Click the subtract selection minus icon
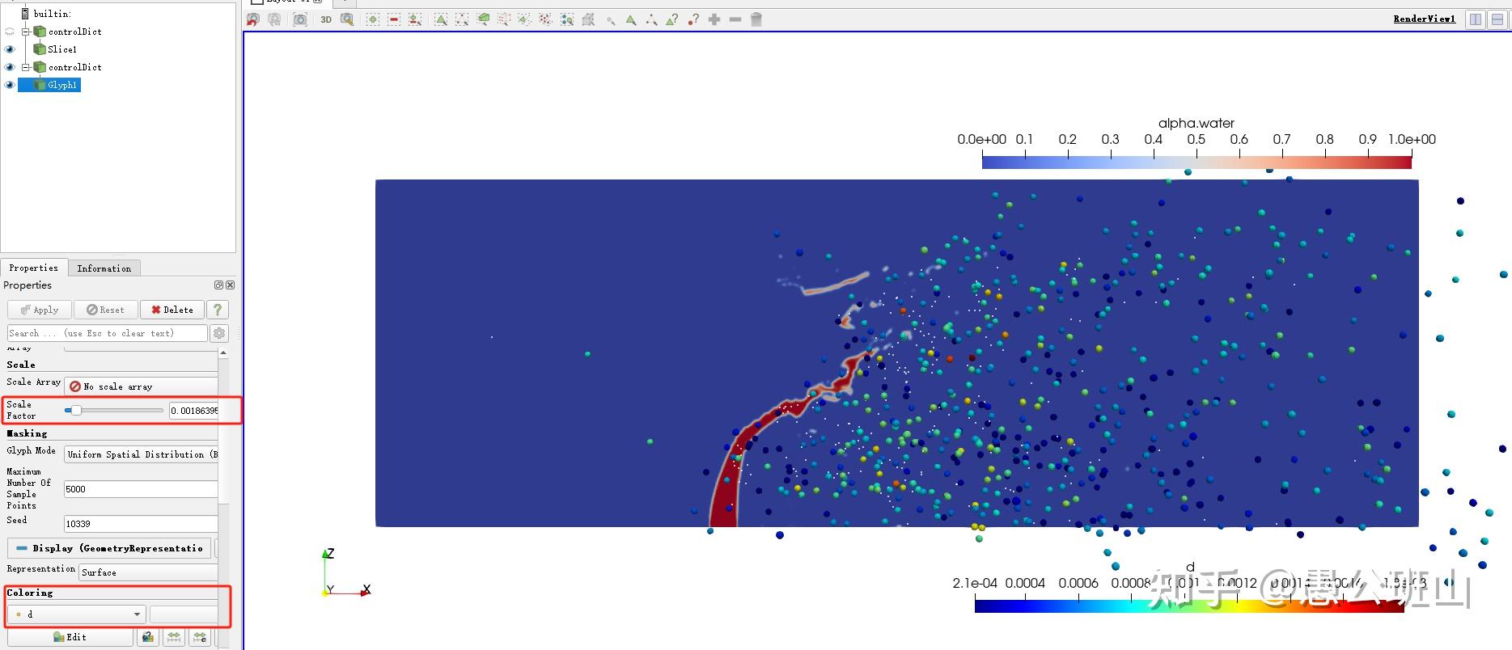The height and width of the screenshot is (650, 1512). 394,19
